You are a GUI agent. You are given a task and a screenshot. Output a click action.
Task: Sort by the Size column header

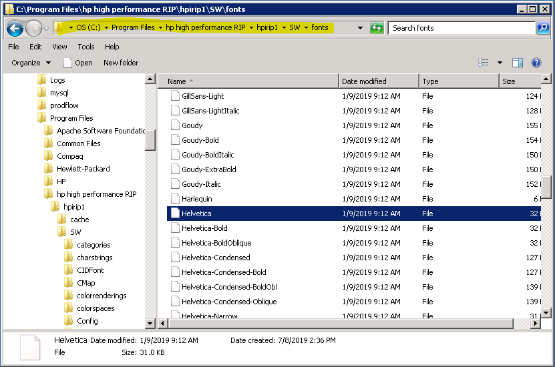tap(520, 81)
